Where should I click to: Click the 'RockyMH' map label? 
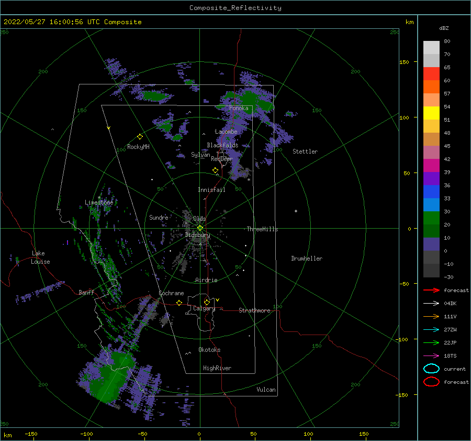coord(138,147)
